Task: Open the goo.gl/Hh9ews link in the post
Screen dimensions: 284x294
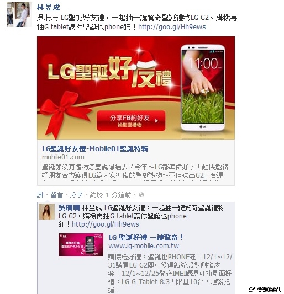Action: coord(172,27)
